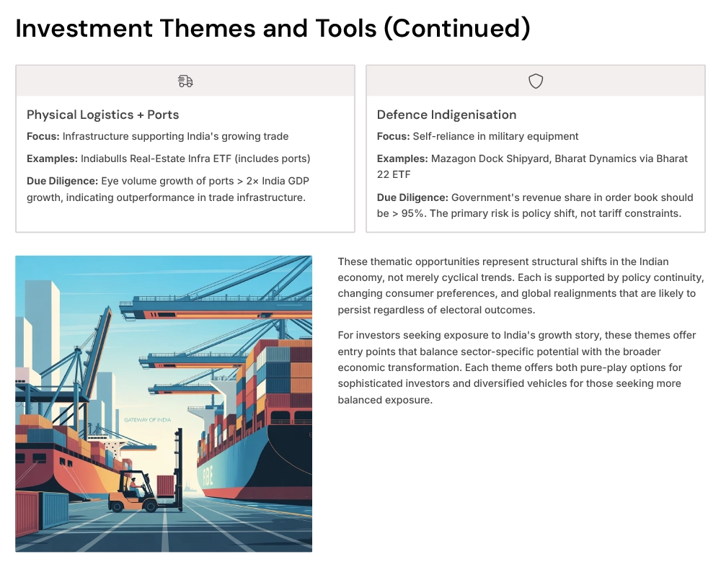Click the Physical Logistics + Ports title
This screenshot has height=567, width=721.
[103, 115]
